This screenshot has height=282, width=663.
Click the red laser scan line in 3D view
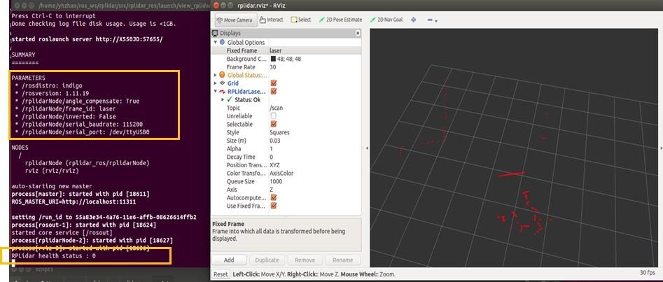coord(511,174)
